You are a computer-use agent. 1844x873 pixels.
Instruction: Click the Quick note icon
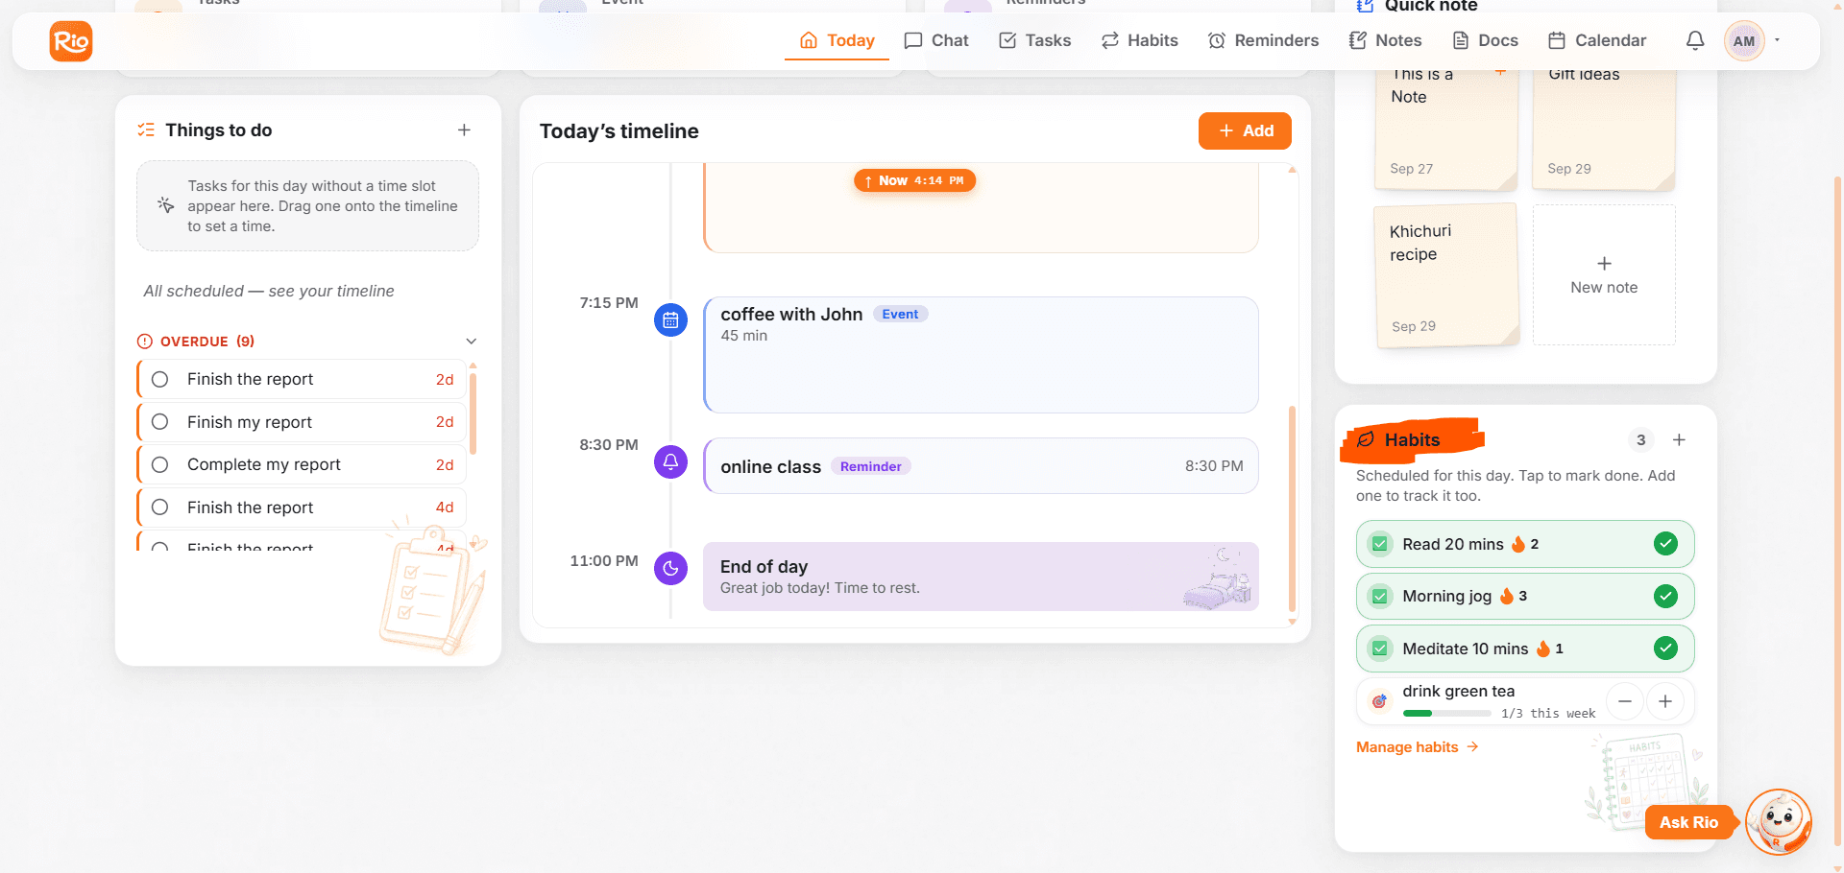pyautogui.click(x=1365, y=6)
